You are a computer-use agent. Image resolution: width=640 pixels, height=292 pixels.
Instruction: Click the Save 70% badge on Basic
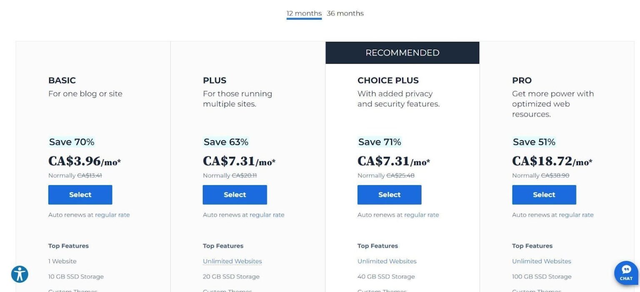(71, 142)
